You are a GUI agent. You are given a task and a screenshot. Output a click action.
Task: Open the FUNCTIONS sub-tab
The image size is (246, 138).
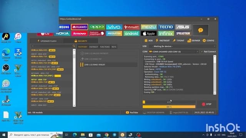(x=105, y=47)
